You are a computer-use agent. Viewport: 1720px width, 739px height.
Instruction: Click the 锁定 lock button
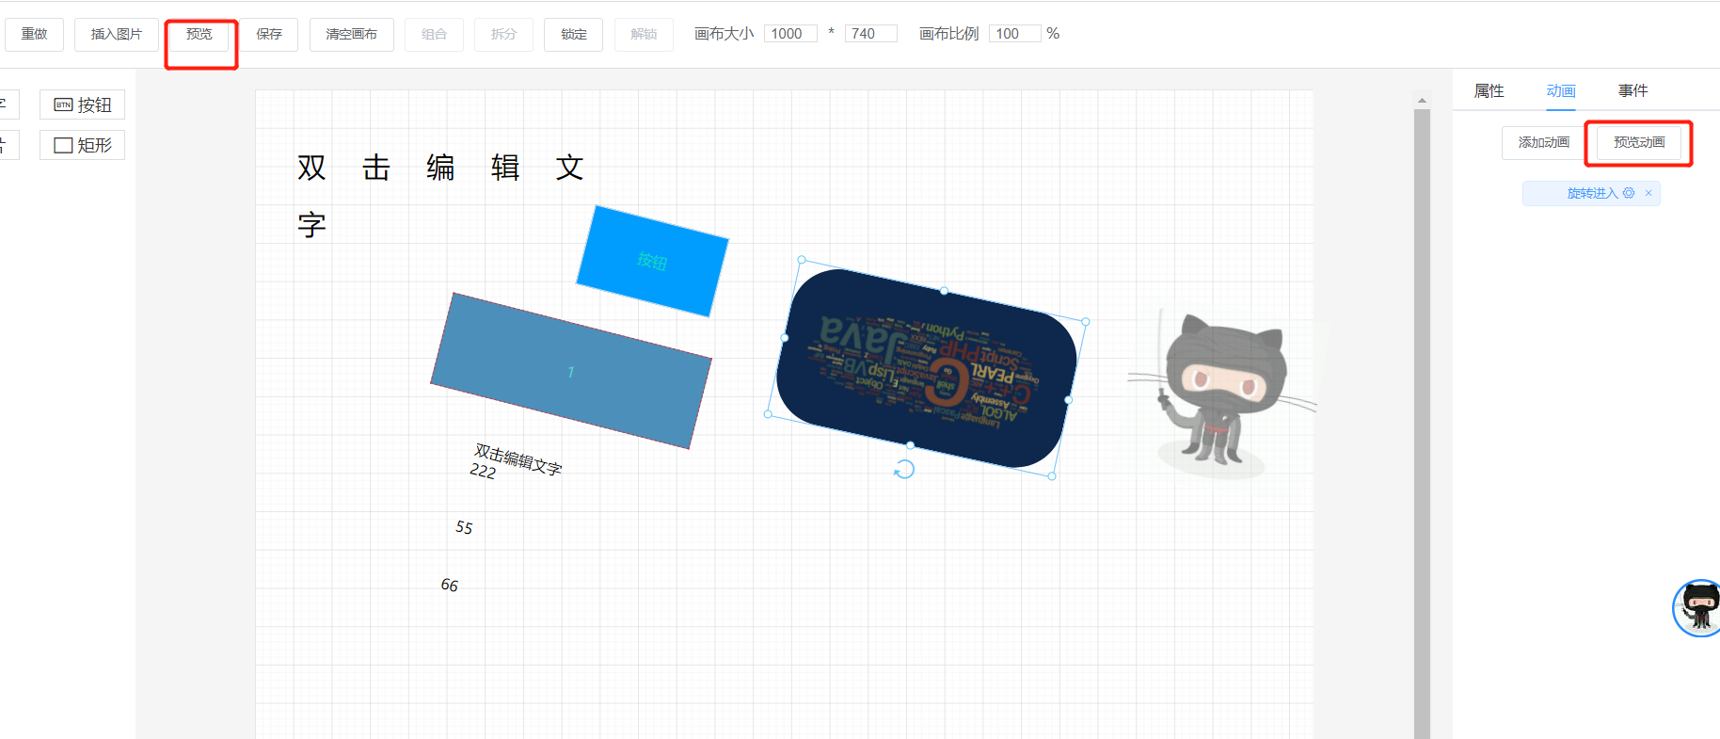(x=574, y=34)
